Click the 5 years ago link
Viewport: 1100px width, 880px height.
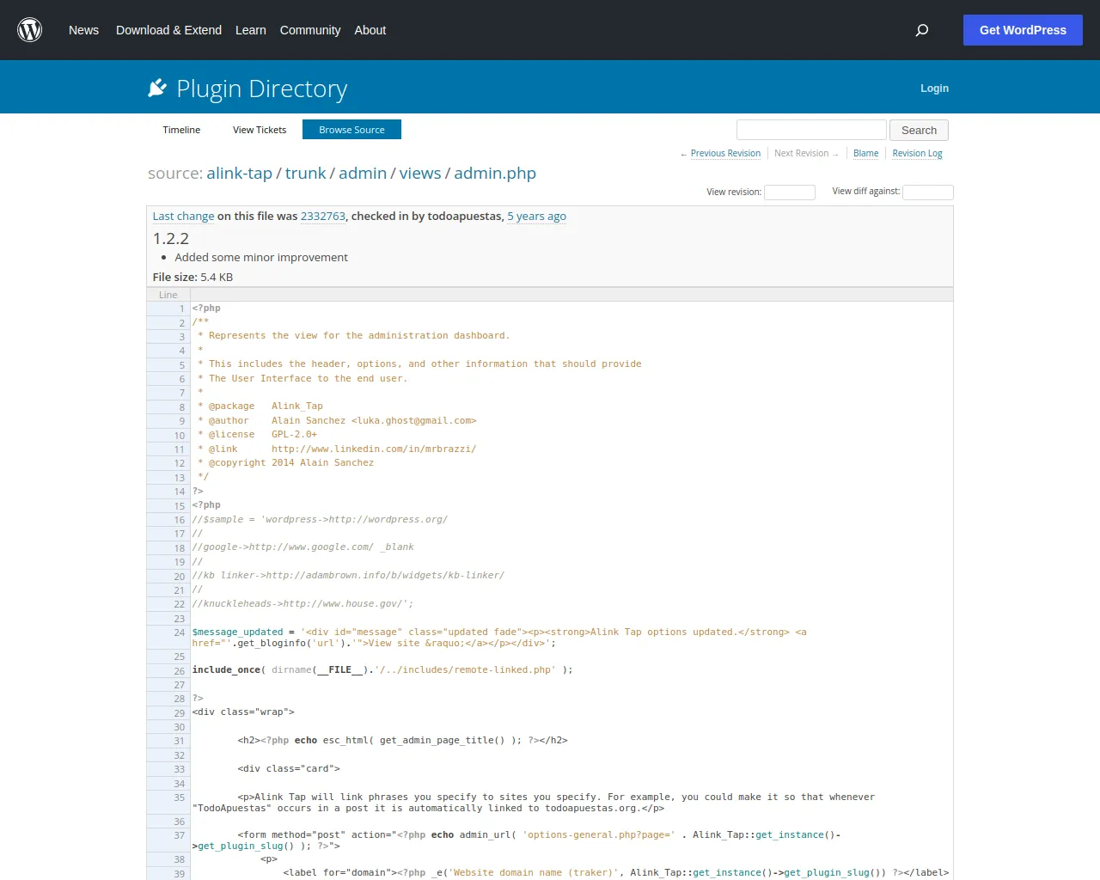(536, 217)
